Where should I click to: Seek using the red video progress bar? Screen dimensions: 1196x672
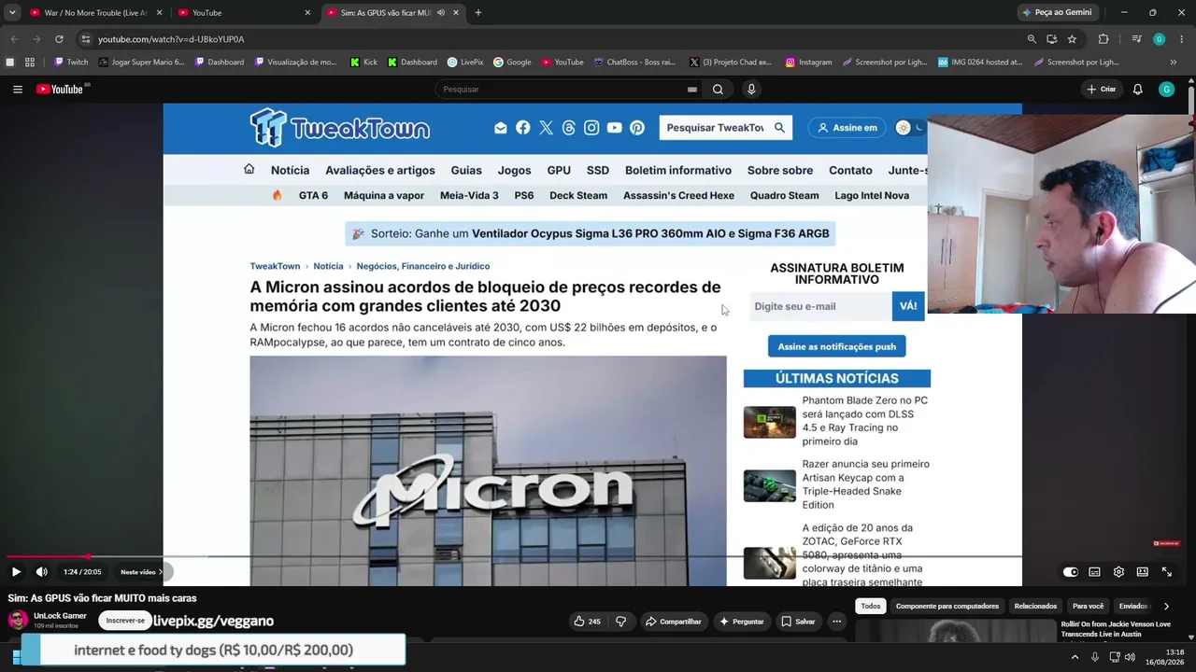pos(47,556)
